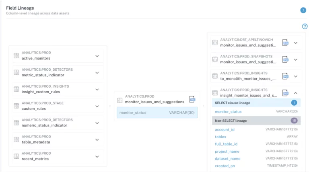
Task: Open the full_table_id field link
Action: (226, 144)
